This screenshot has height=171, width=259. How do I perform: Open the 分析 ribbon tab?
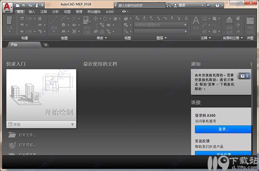[x=55, y=12]
